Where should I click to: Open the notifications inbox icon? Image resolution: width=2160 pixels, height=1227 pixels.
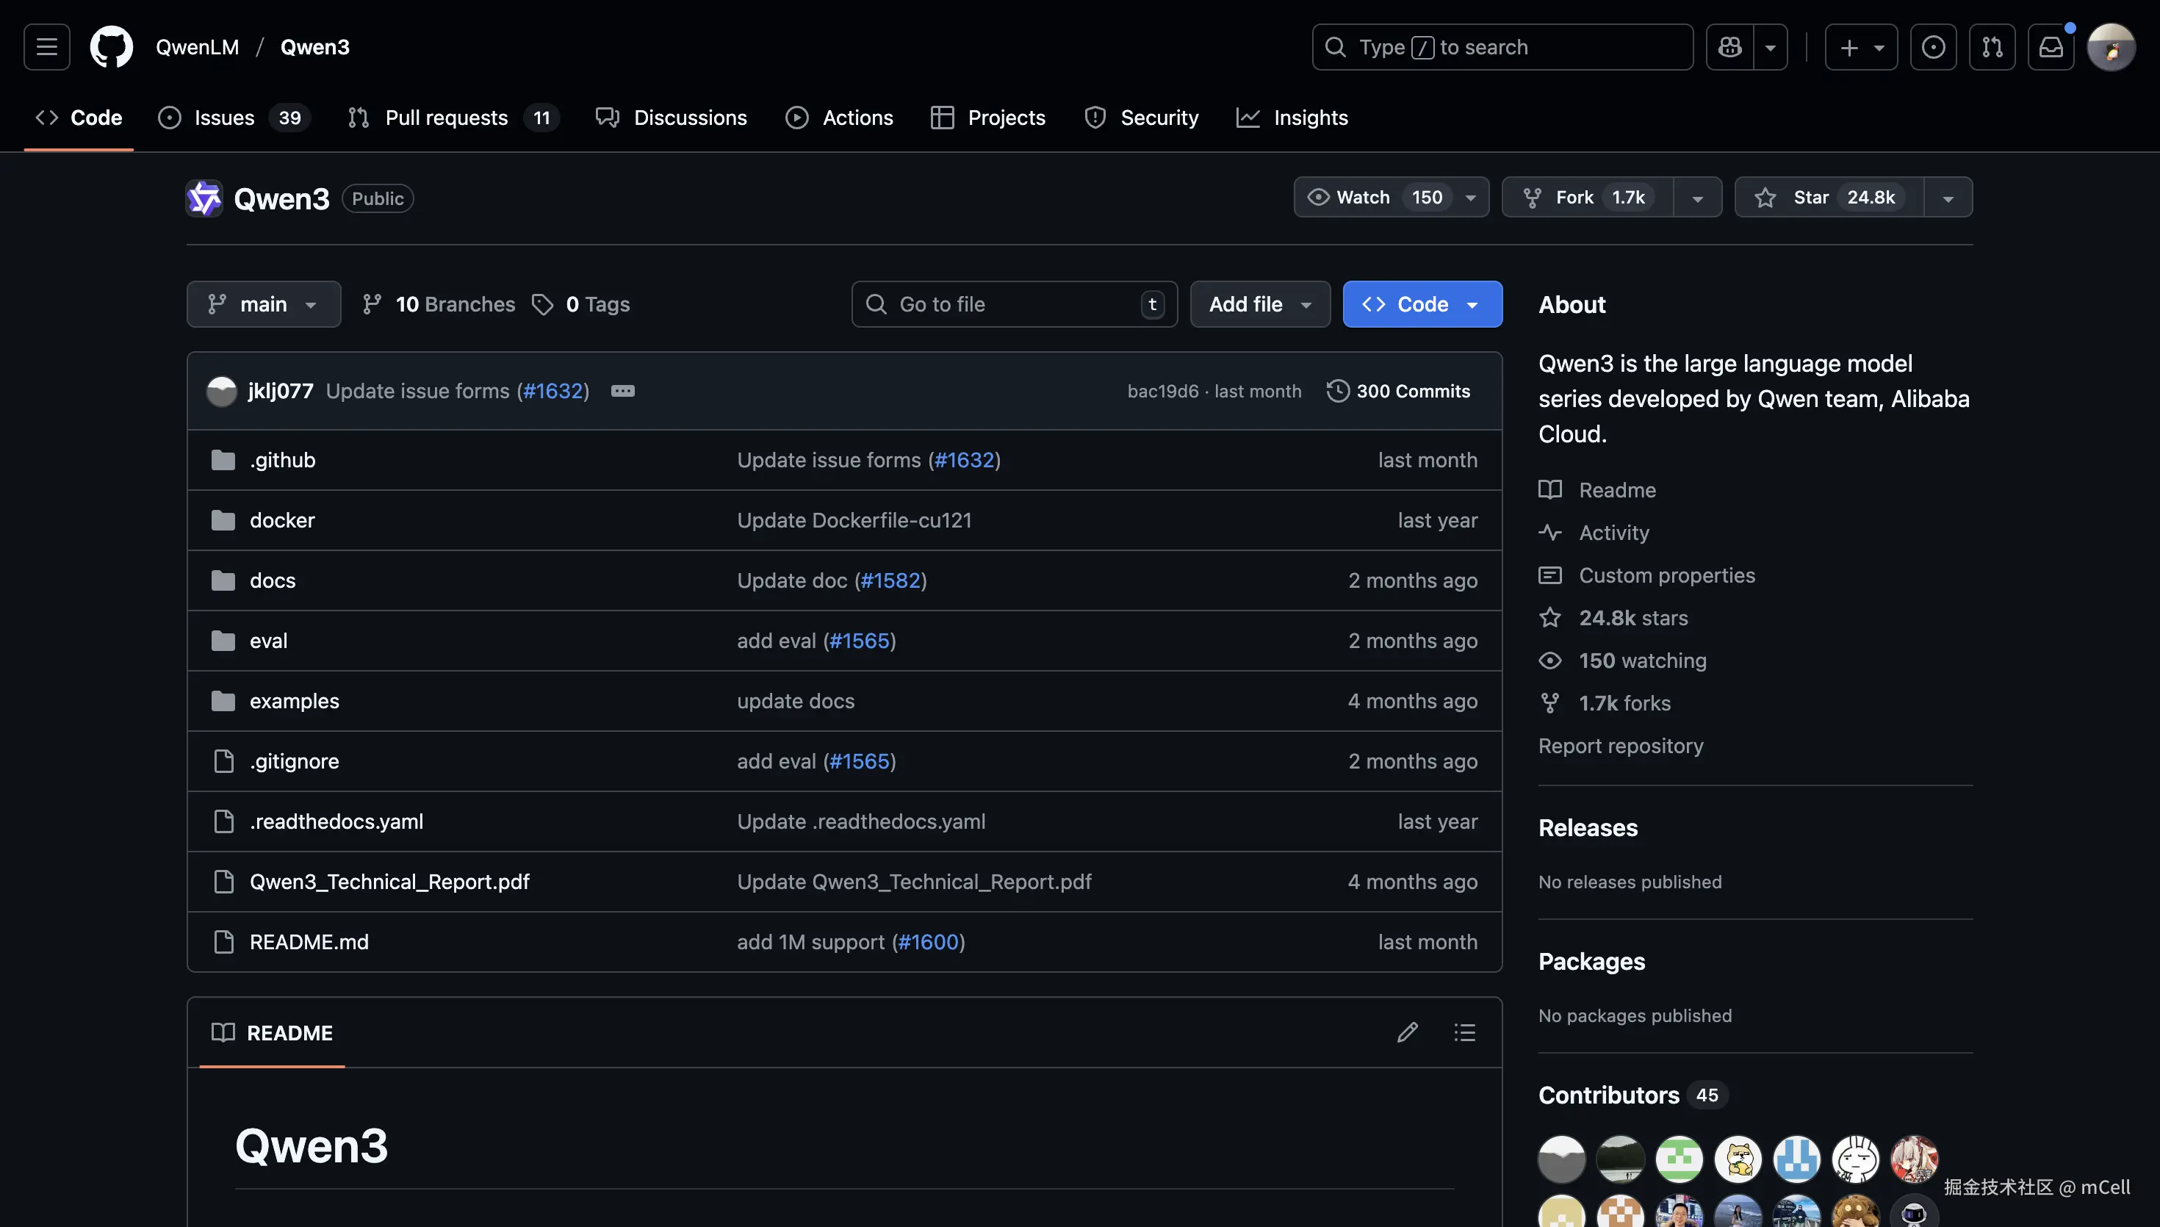click(x=2050, y=47)
